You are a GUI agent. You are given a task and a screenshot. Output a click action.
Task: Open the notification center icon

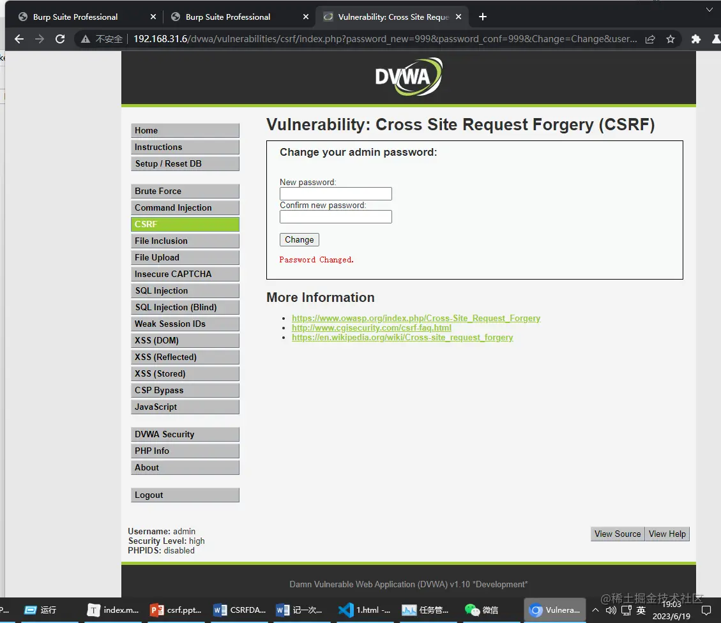[706, 610]
